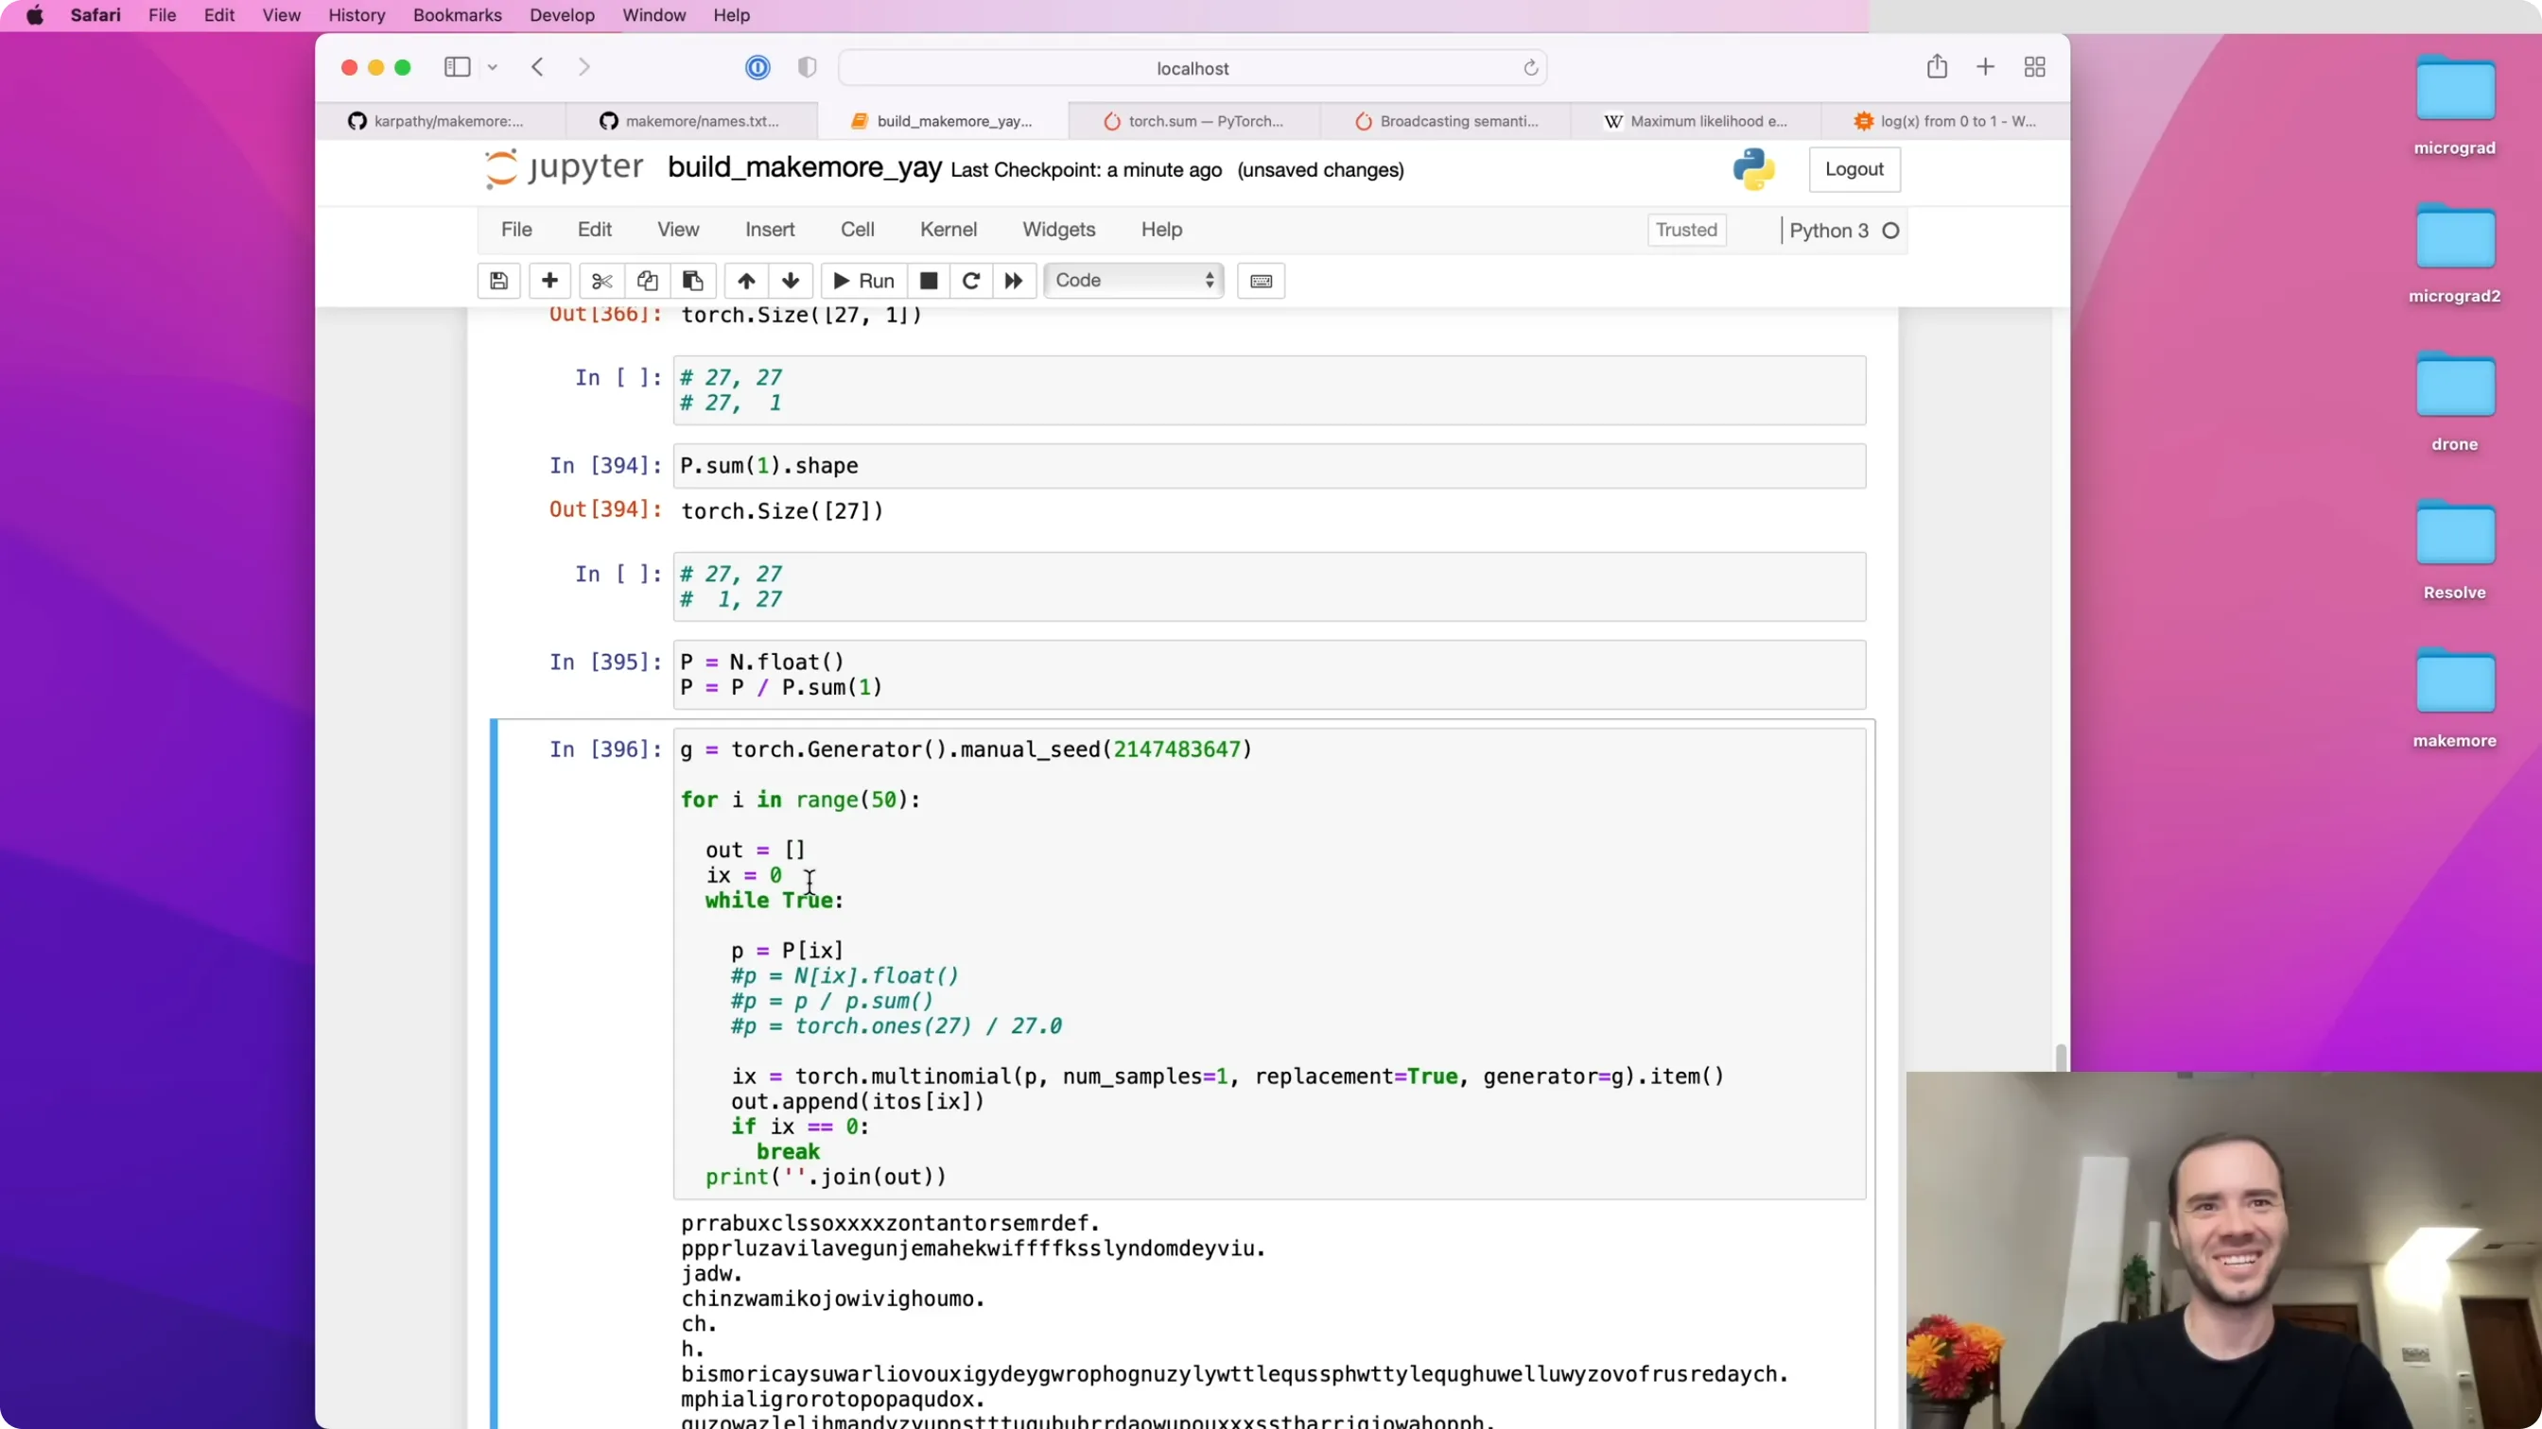This screenshot has height=1429, width=2542.
Task: Restart the kernel with the circular arrow
Action: [x=971, y=281]
